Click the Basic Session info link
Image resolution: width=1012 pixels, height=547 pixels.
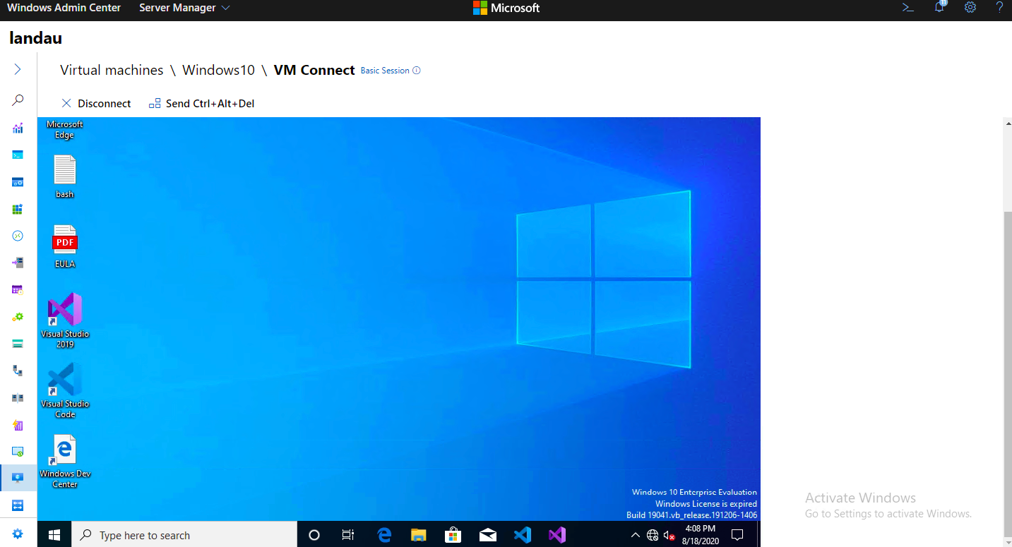[x=391, y=71]
